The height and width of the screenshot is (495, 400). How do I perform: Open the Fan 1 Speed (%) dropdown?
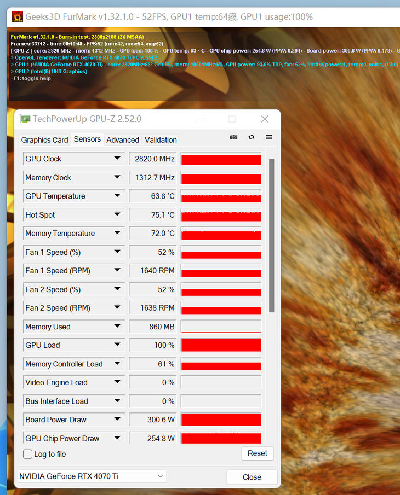click(117, 252)
